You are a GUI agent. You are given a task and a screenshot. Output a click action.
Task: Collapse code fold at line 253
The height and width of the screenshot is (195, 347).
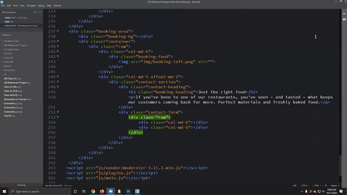[x=58, y=117]
